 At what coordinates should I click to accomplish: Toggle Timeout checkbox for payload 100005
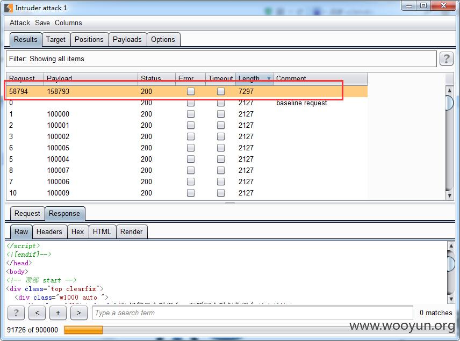click(221, 148)
